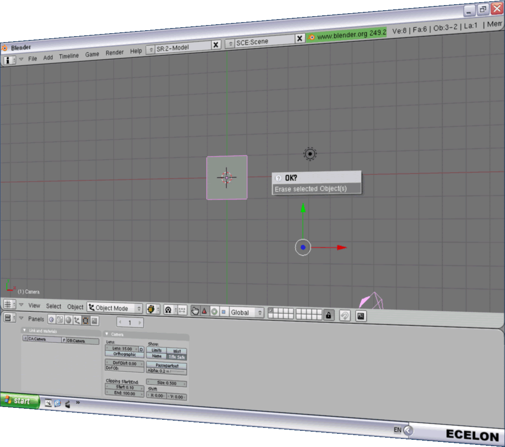Open the Help menu
Viewport: 505px width, 447px height.
(136, 51)
